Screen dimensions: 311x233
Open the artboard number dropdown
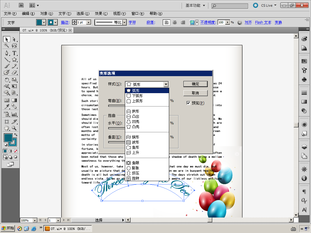(58, 220)
